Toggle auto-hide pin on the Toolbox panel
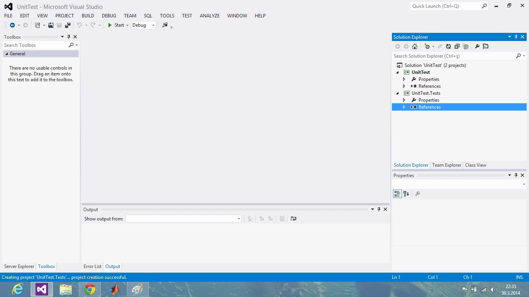Viewport: 529px width, 297px height. click(x=69, y=37)
